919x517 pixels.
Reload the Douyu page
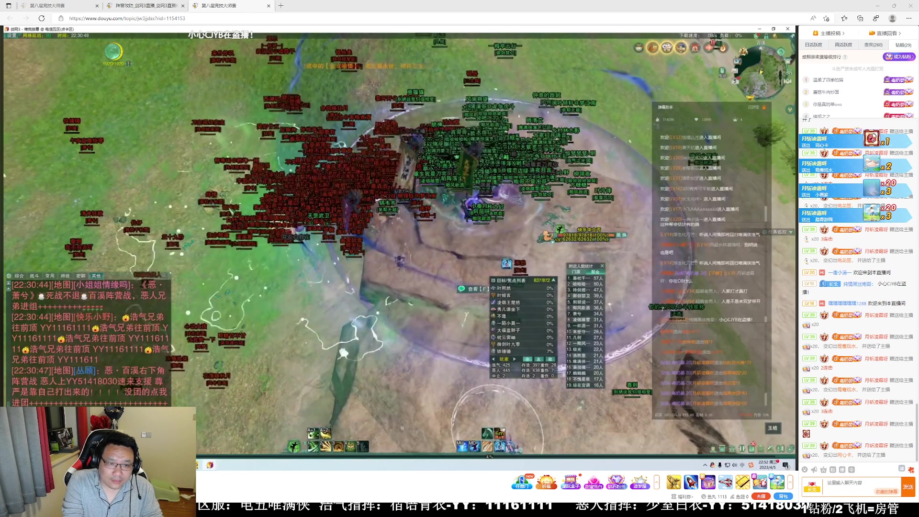[42, 18]
